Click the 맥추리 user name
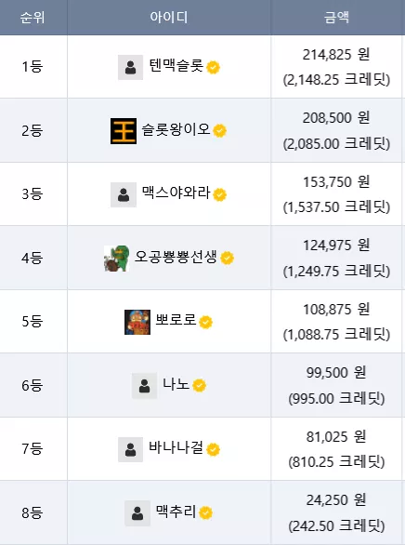Screen dimensions: 405x545 [x=176, y=511]
